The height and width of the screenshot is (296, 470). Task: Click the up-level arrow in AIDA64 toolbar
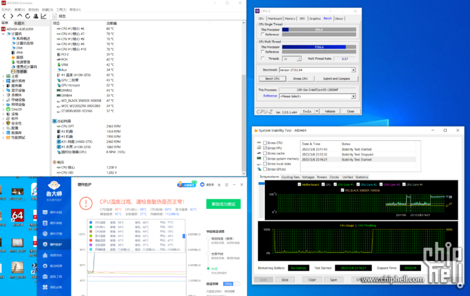20,16
